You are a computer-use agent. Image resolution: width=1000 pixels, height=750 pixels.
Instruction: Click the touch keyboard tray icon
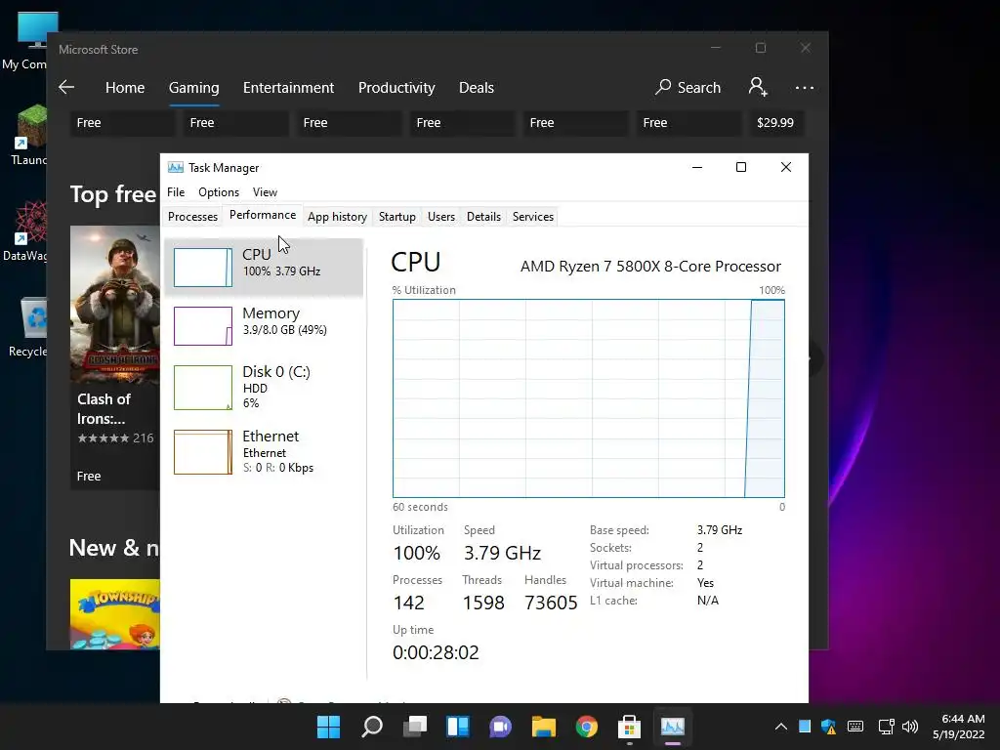855,727
